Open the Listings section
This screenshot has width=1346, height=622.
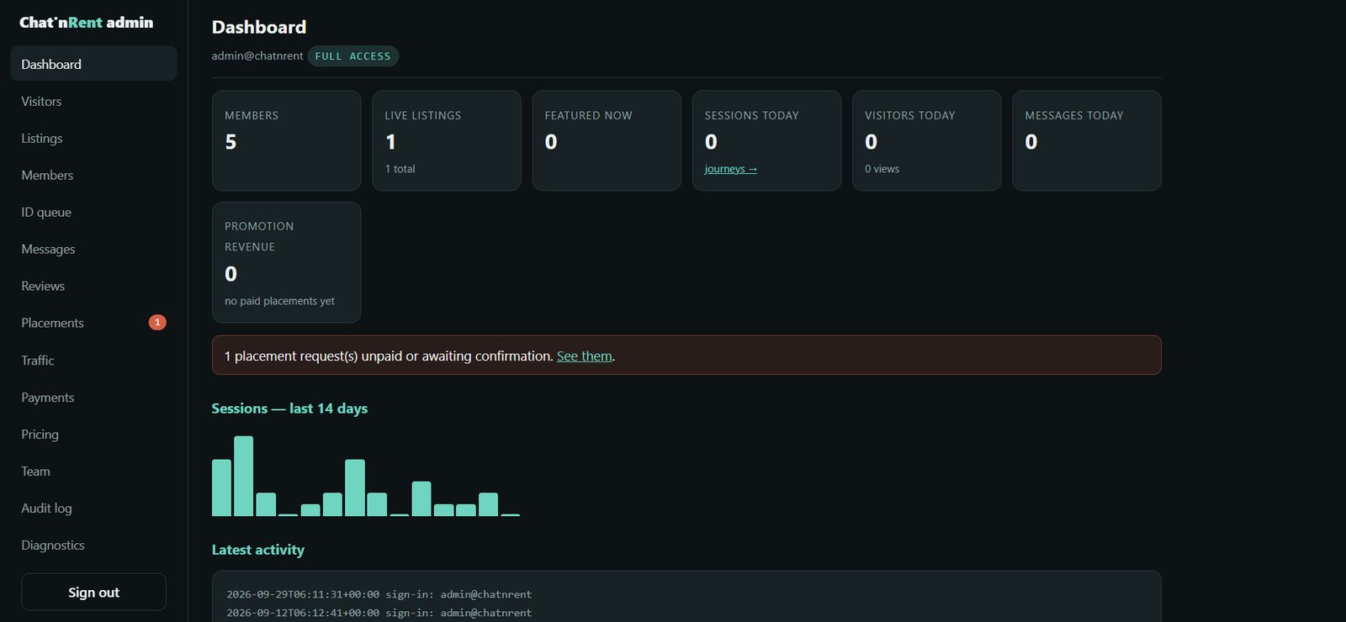point(93,138)
